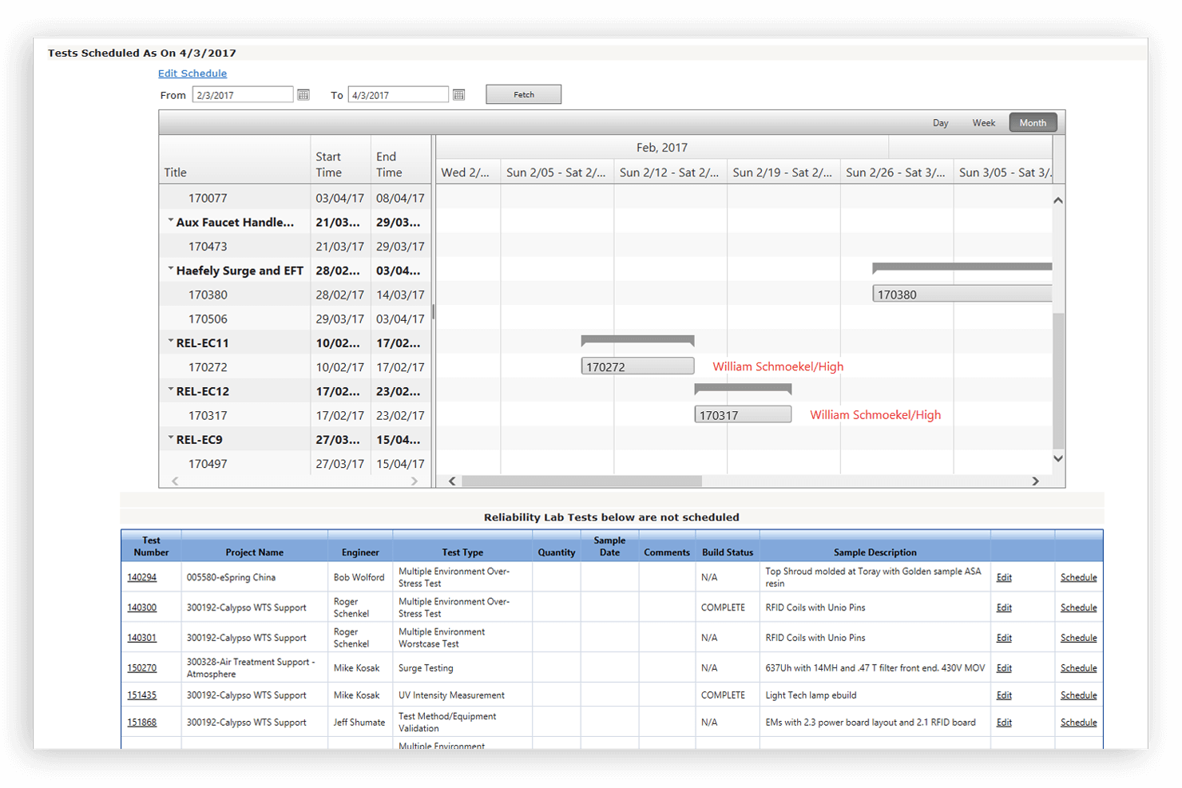Click the right chevron on the timeline scrollbar
The width and height of the screenshot is (1182, 788).
1035,481
